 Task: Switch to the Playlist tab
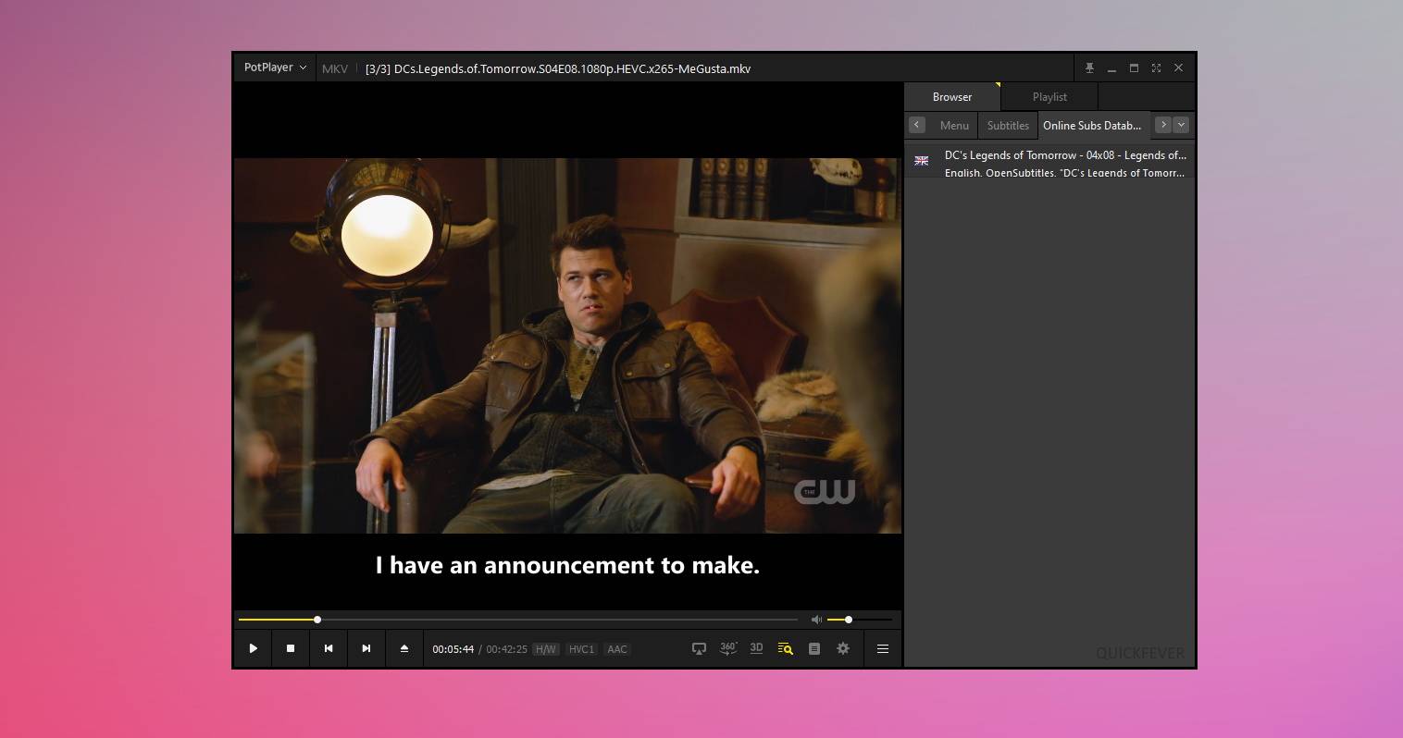point(1049,97)
